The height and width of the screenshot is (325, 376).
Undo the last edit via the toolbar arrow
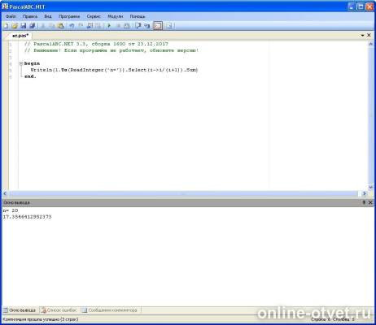(72, 26)
